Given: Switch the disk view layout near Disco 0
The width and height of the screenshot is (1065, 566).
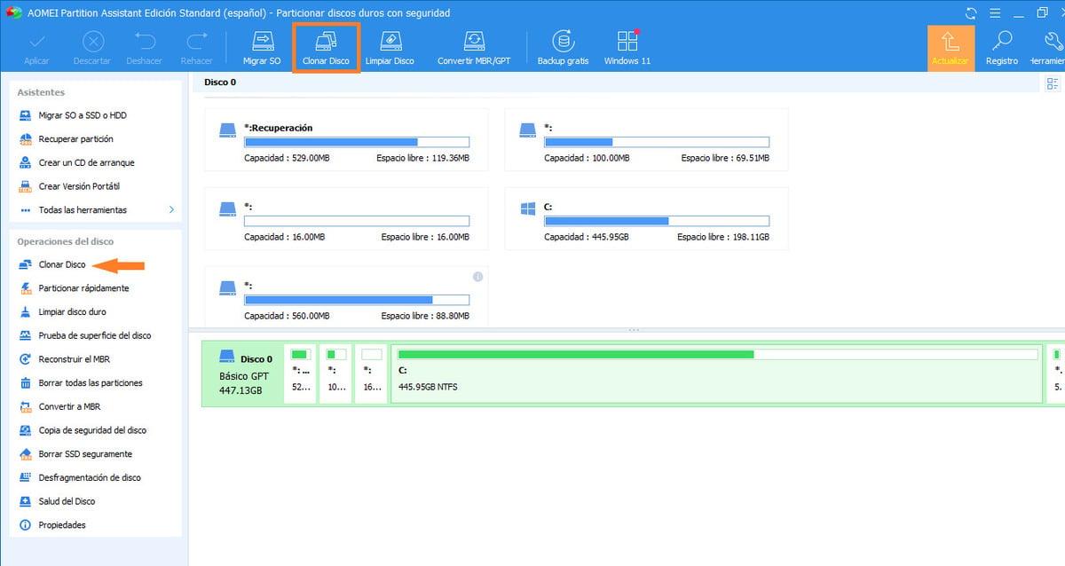Looking at the screenshot, I should click(x=1053, y=83).
